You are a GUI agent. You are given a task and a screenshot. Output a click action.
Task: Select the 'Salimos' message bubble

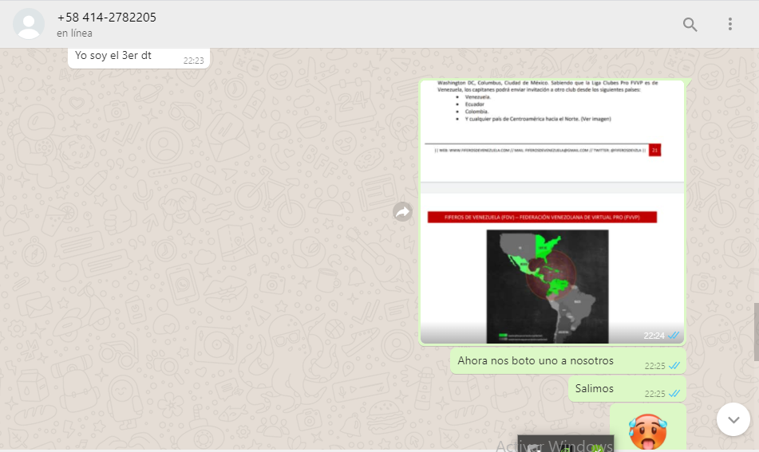click(627, 389)
